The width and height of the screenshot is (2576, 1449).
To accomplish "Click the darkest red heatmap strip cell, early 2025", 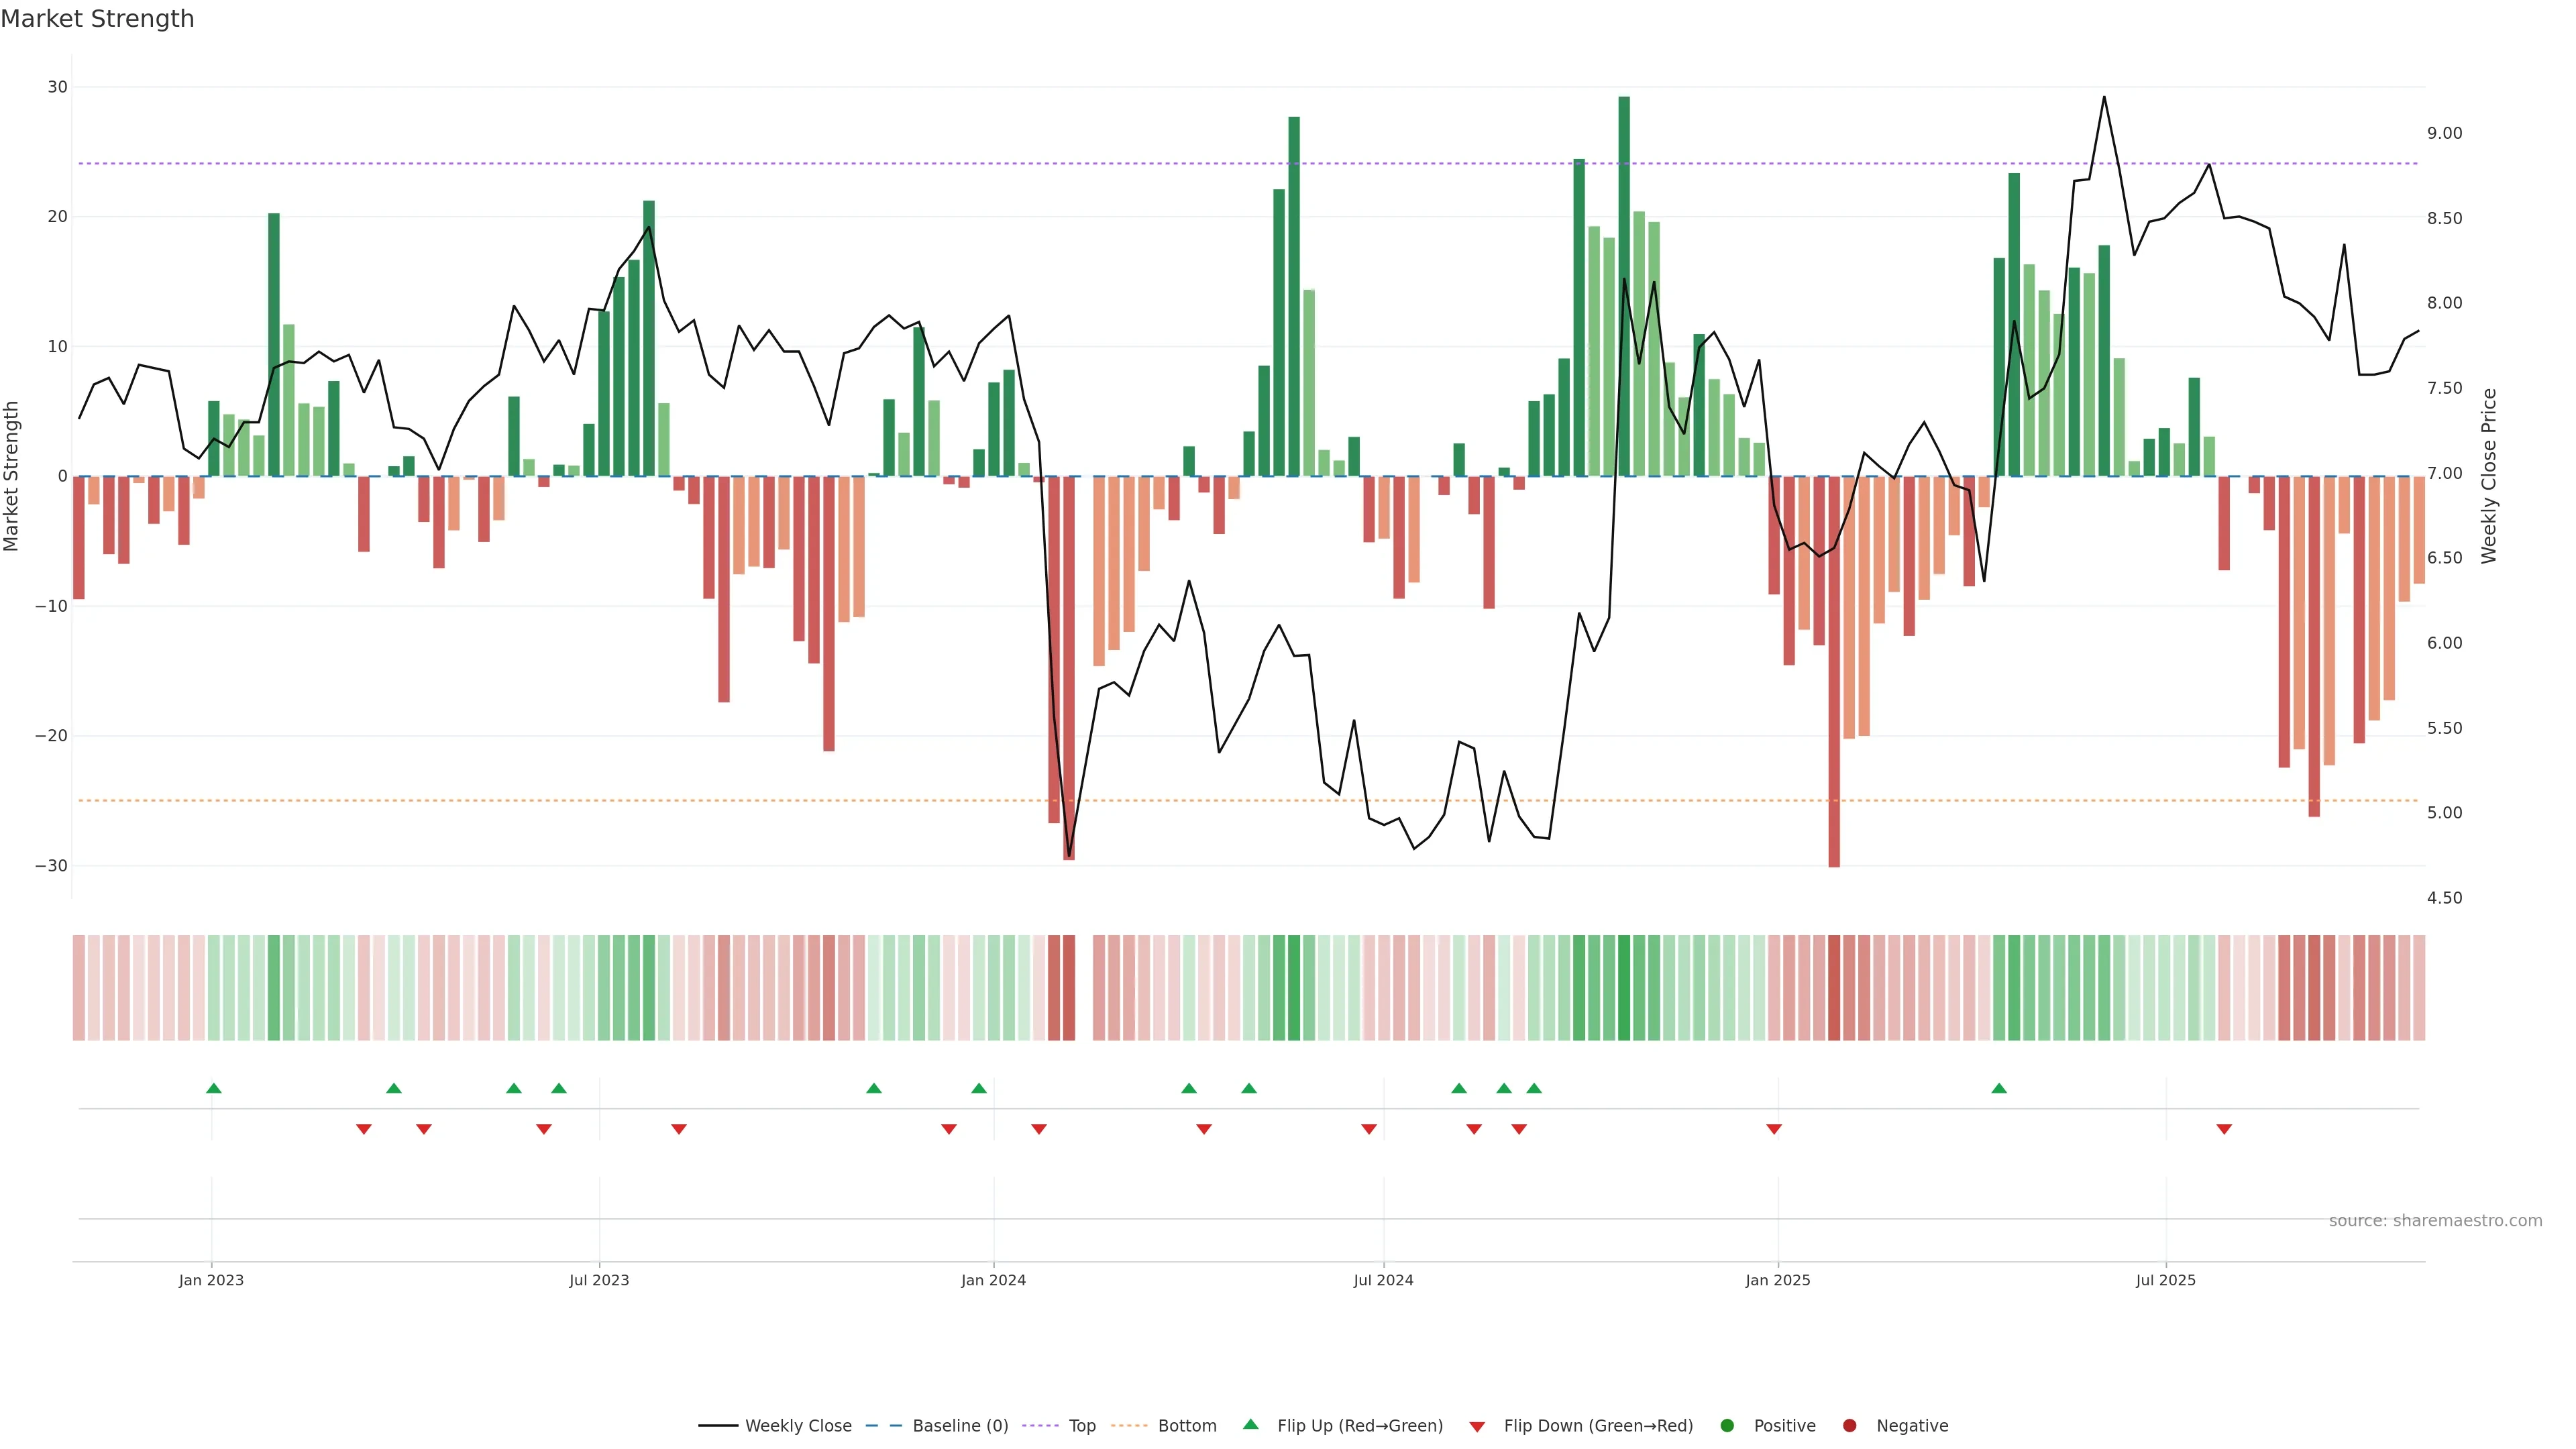I will 1834,987.
